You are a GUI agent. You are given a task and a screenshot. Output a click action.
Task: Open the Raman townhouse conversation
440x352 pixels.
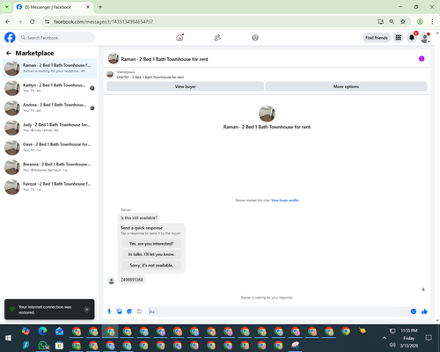coord(49,68)
